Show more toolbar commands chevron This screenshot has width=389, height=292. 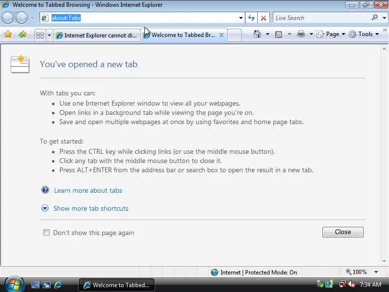point(385,30)
